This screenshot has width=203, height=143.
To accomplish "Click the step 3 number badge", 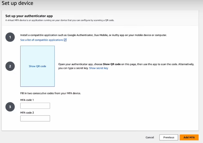I will [10, 107].
